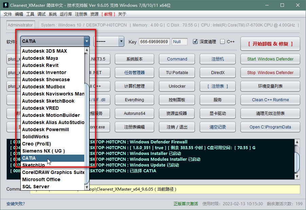
Task: Select Autodesk Revit from list
Action: [x=53, y=65]
